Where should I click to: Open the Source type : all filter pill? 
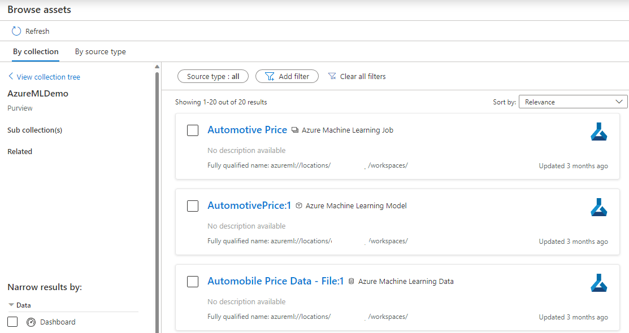pyautogui.click(x=213, y=76)
